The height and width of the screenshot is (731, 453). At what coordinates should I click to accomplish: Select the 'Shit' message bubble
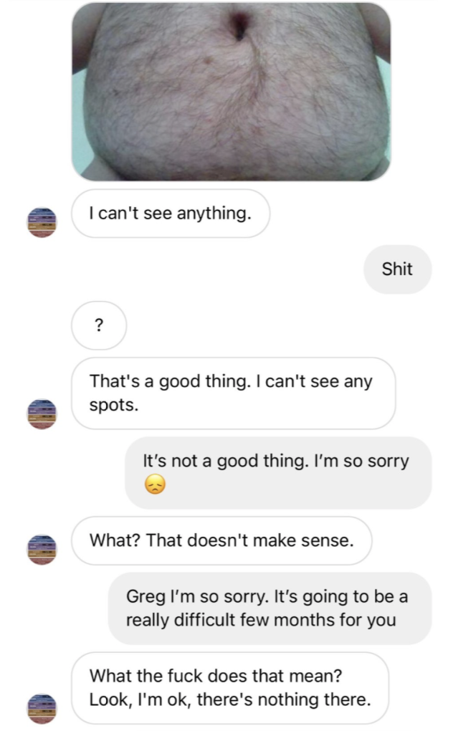398,269
